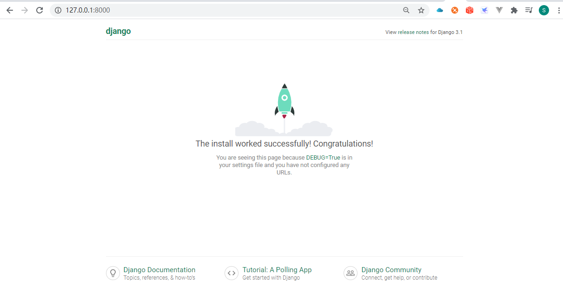Click the red dice extension icon

(x=470, y=10)
